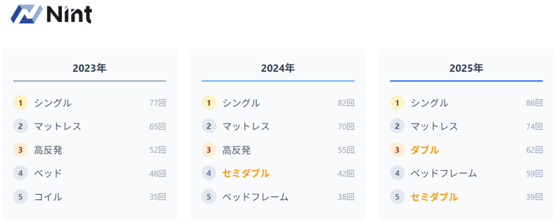
Task: Click highlighted ダブル keyword in 2025年
Action: (x=425, y=150)
